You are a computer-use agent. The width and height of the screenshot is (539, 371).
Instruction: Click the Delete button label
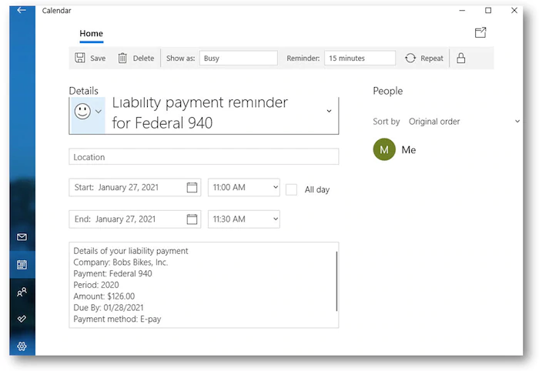click(x=143, y=58)
